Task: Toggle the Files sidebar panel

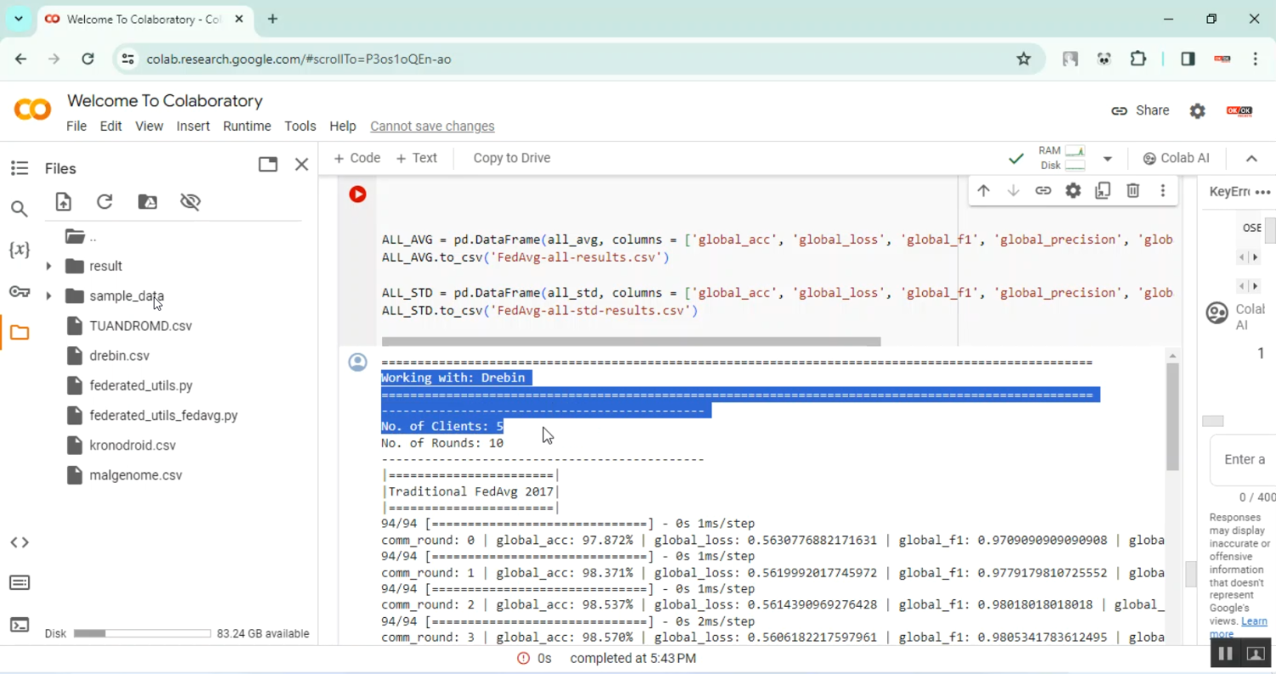Action: pos(19,331)
